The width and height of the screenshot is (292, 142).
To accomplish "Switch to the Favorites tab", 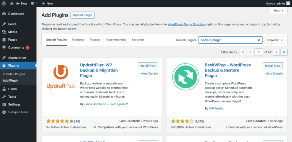I will (138, 40).
